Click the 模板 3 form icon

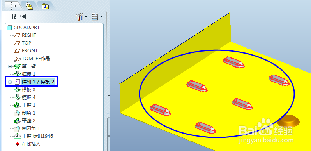[18, 90]
